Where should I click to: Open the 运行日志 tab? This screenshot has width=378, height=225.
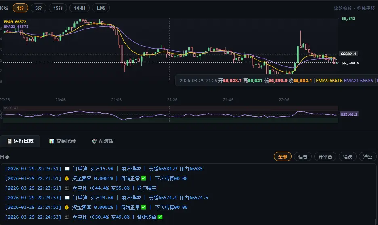(x=20, y=141)
